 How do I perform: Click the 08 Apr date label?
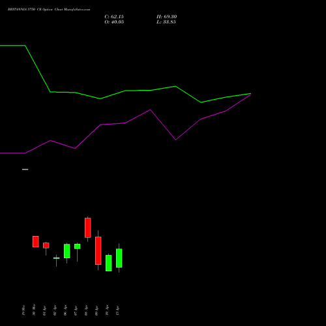pyautogui.click(x=86, y=310)
